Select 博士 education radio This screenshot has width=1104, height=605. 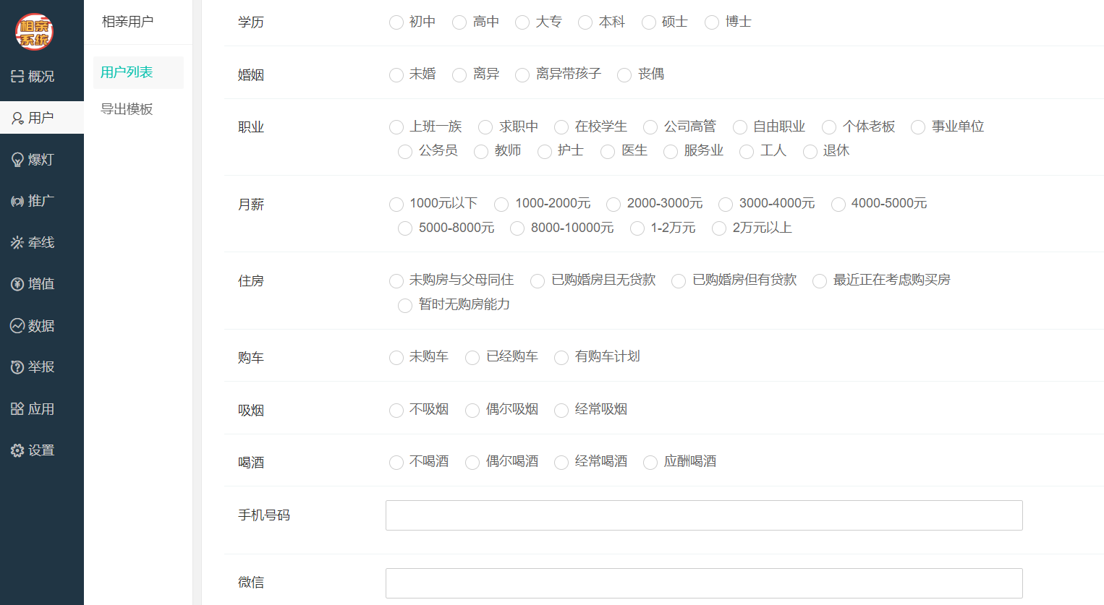(x=712, y=22)
